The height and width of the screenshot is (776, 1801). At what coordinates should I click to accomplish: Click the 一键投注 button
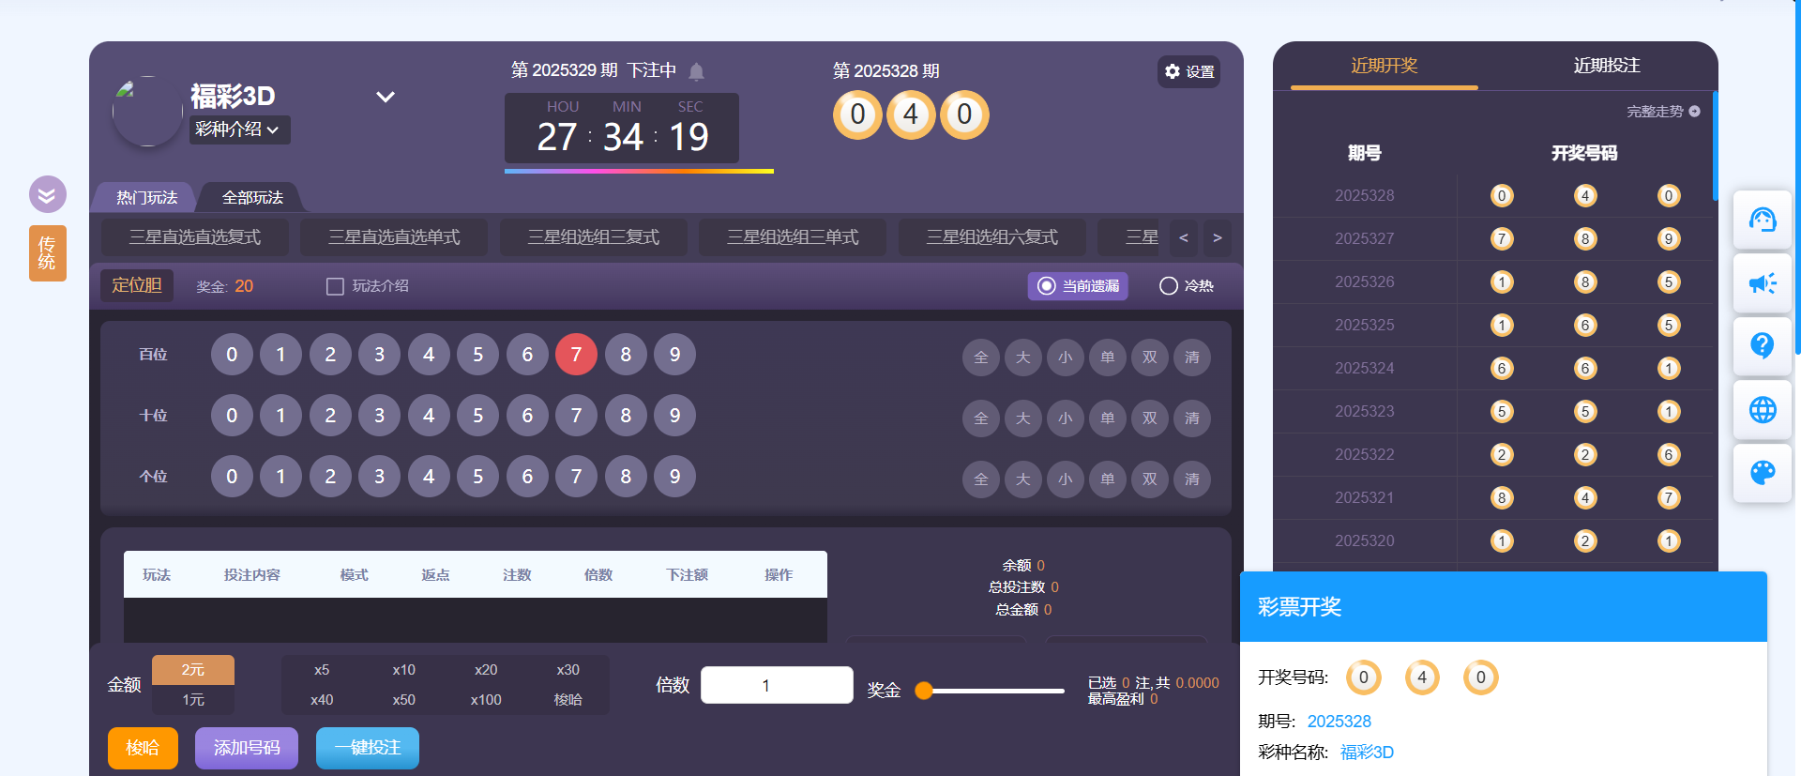[x=367, y=748]
